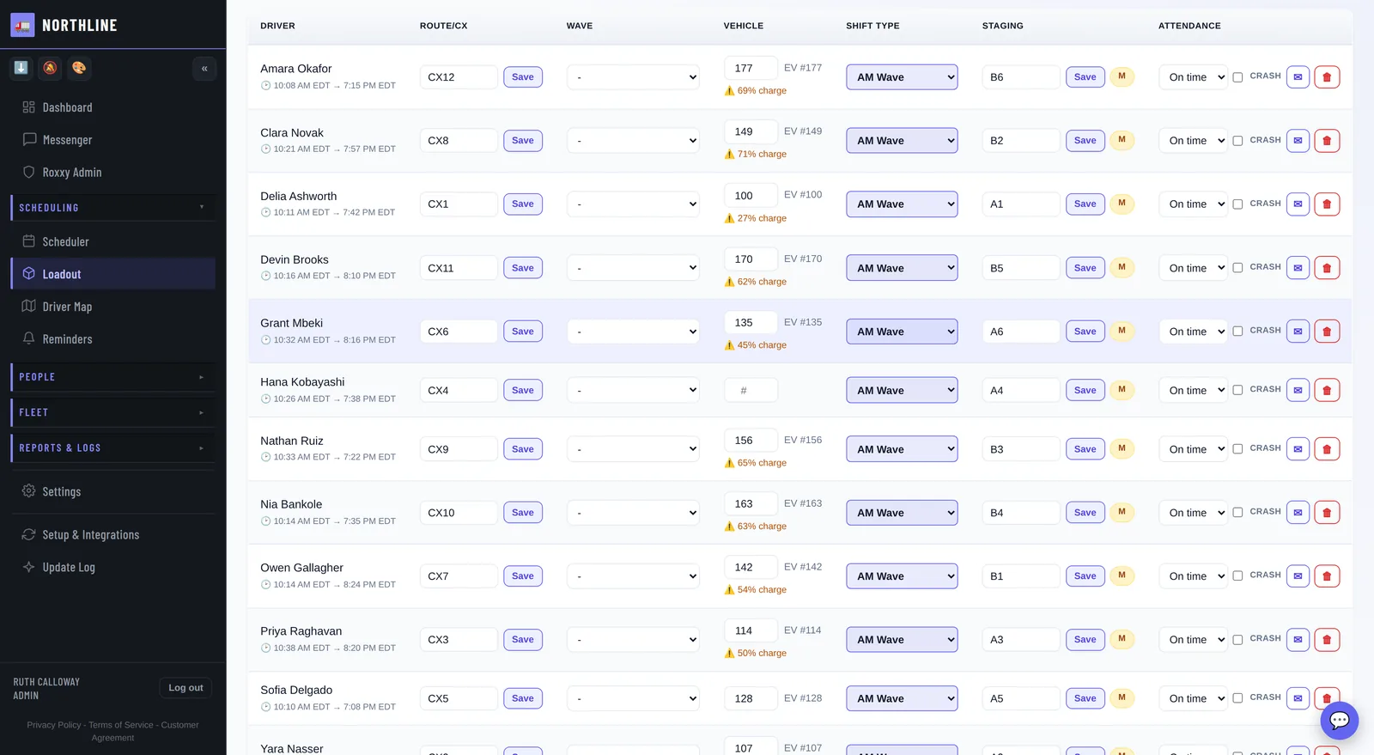
Task: Open the Driver Map page
Action: [113, 307]
